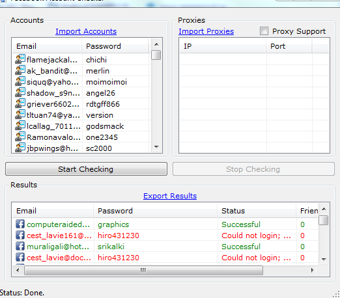The height and width of the screenshot is (298, 340).
Task: Click the Export Results link
Action: [x=170, y=196]
